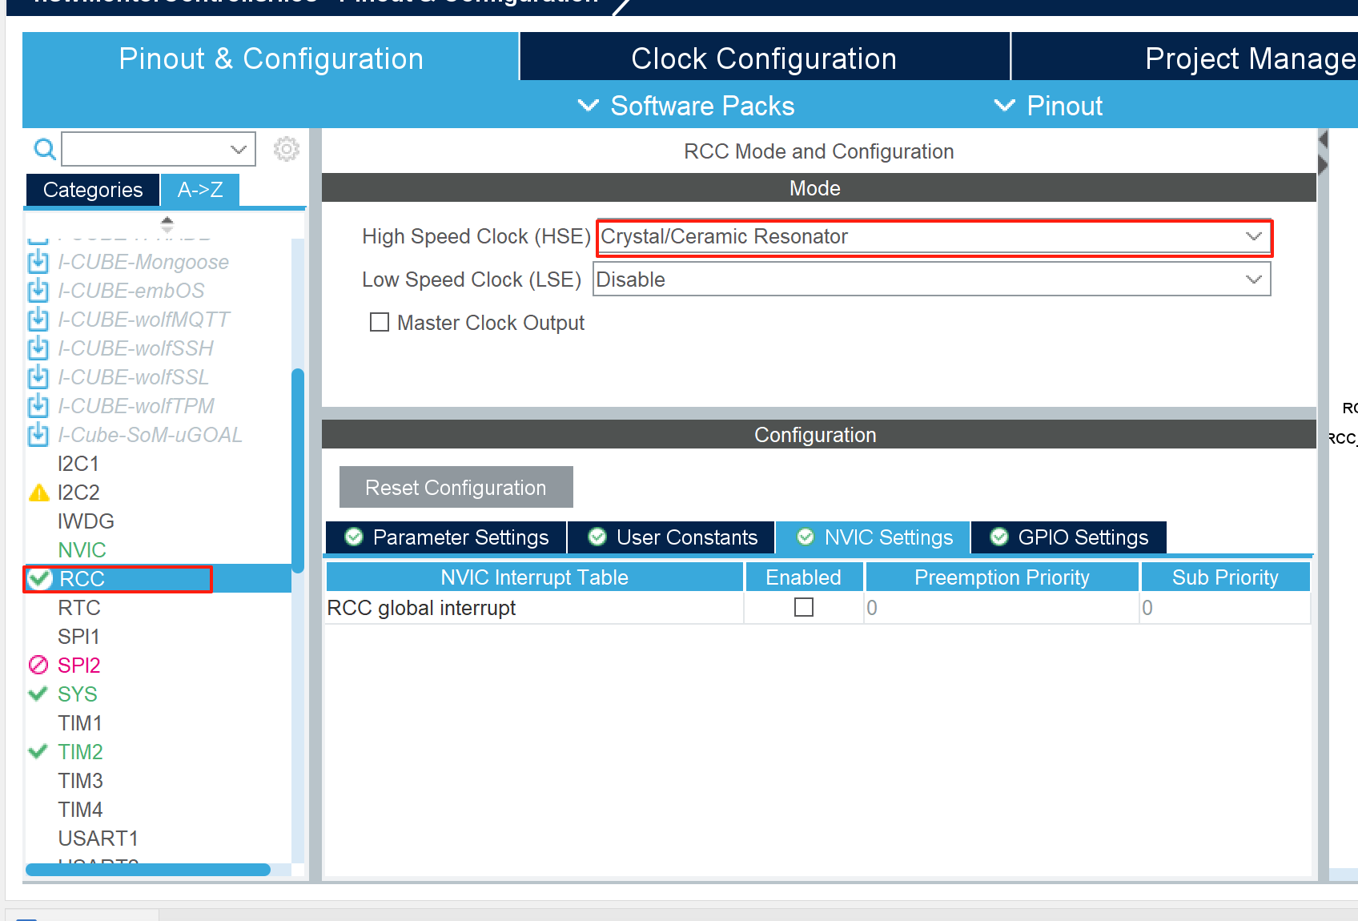This screenshot has height=921, width=1358.
Task: Open the GPIO Settings tab
Action: (1069, 537)
